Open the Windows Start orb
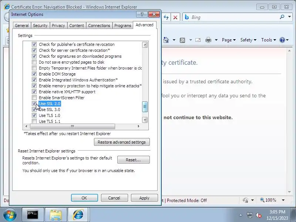Image resolution: width=296 pixels, height=222 pixels. [10, 215]
